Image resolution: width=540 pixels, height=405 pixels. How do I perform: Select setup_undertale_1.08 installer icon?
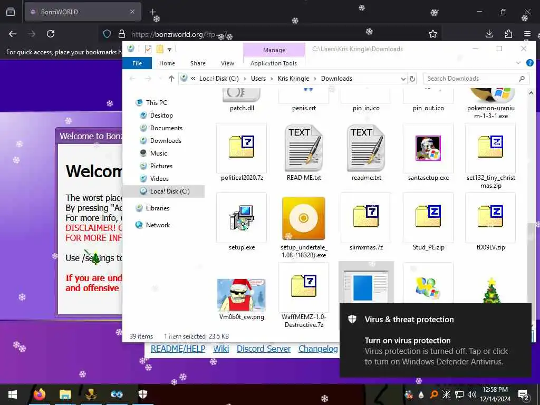[303, 218]
